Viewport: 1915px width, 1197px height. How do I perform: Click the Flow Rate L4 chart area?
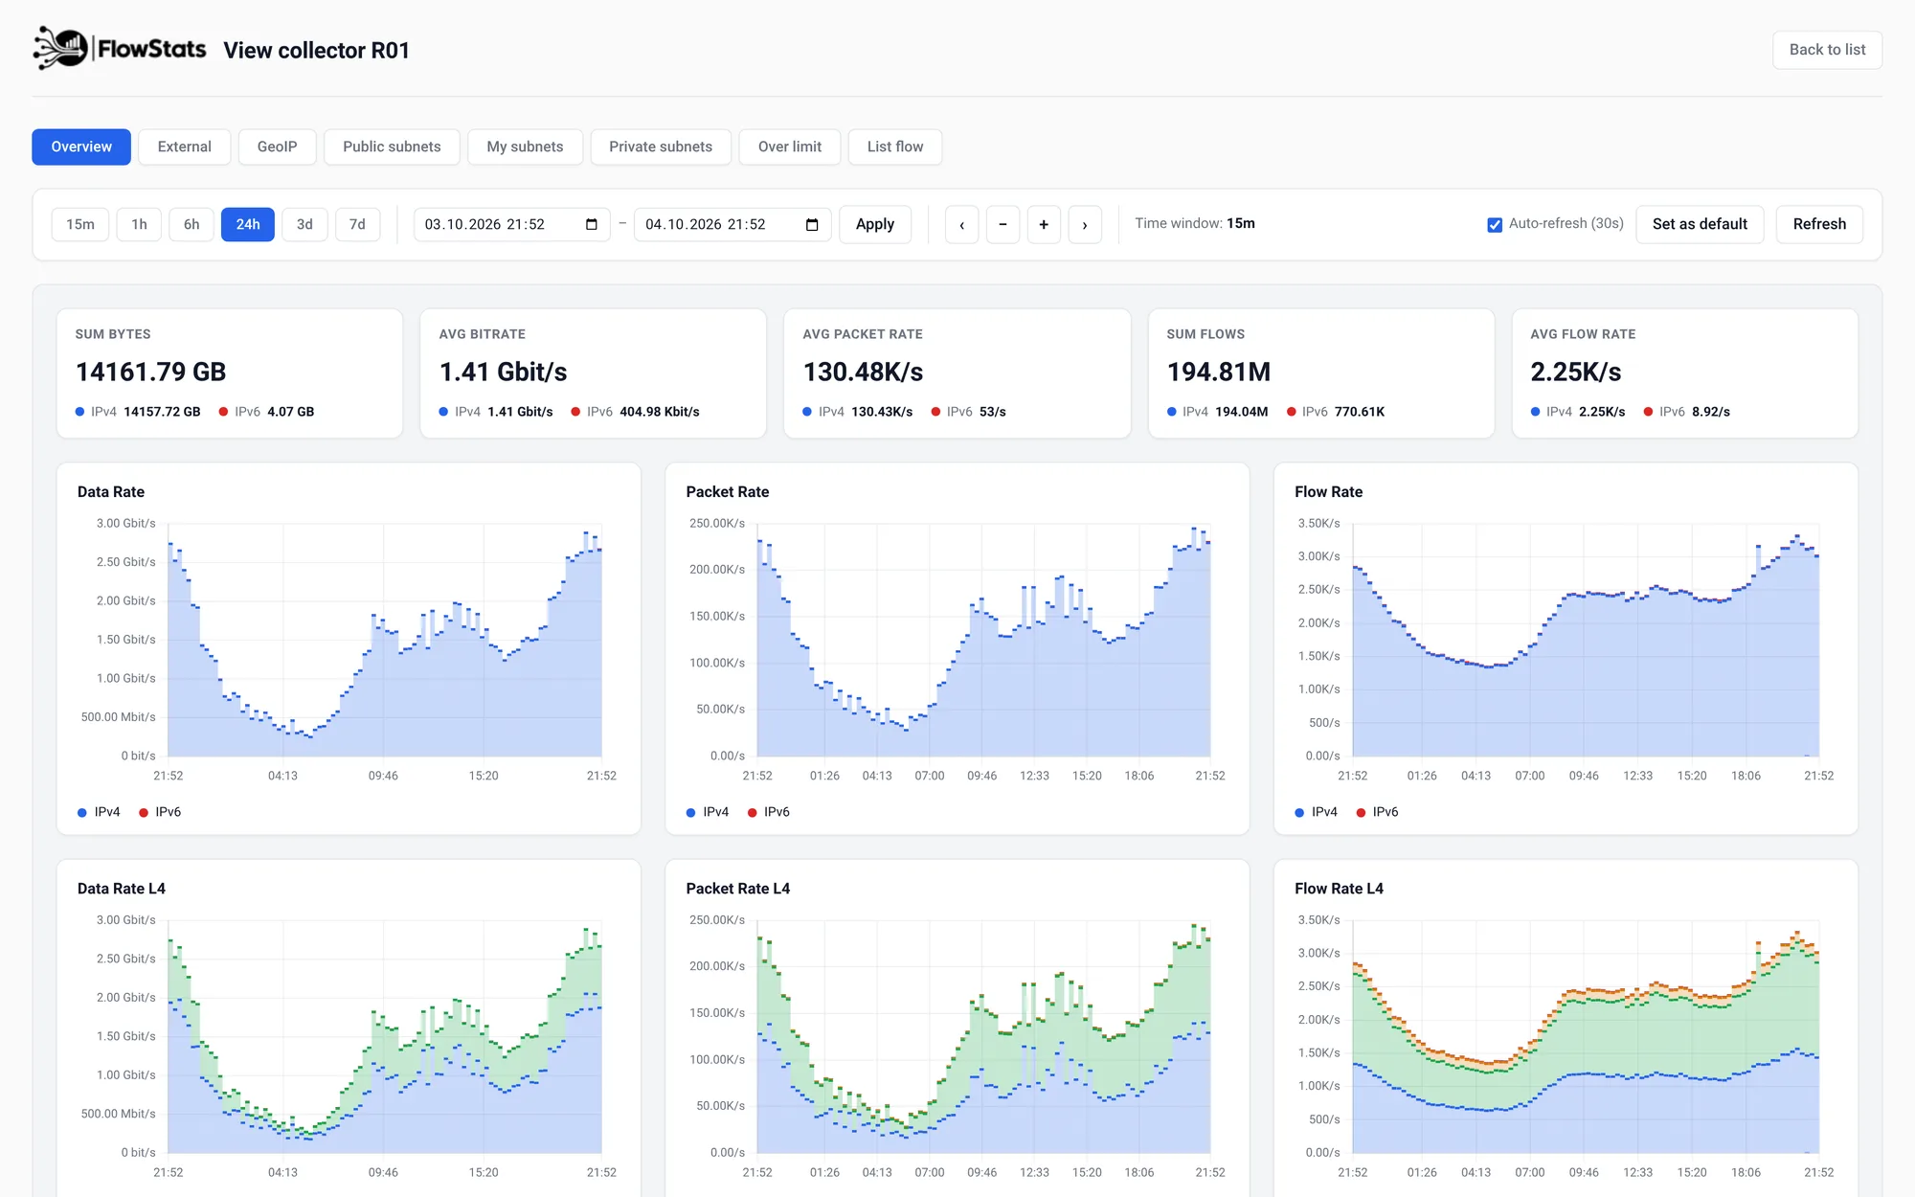(x=1586, y=1037)
